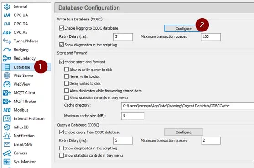
Task: Open the Email/SMS page label
Action: [23, 144]
